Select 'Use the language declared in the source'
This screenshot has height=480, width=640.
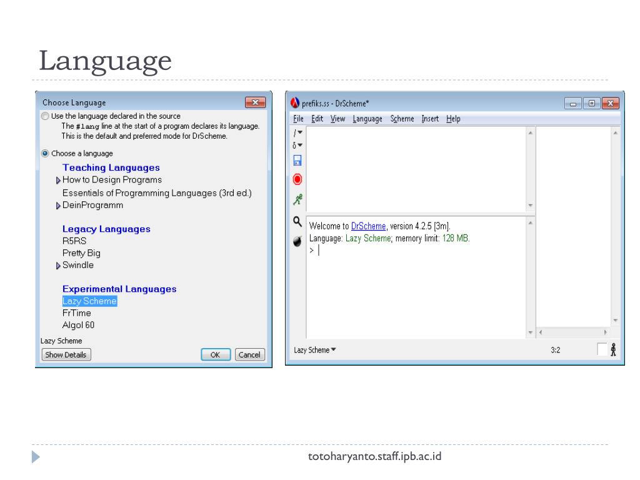point(45,116)
